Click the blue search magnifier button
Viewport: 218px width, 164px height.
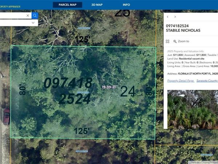[35, 16]
